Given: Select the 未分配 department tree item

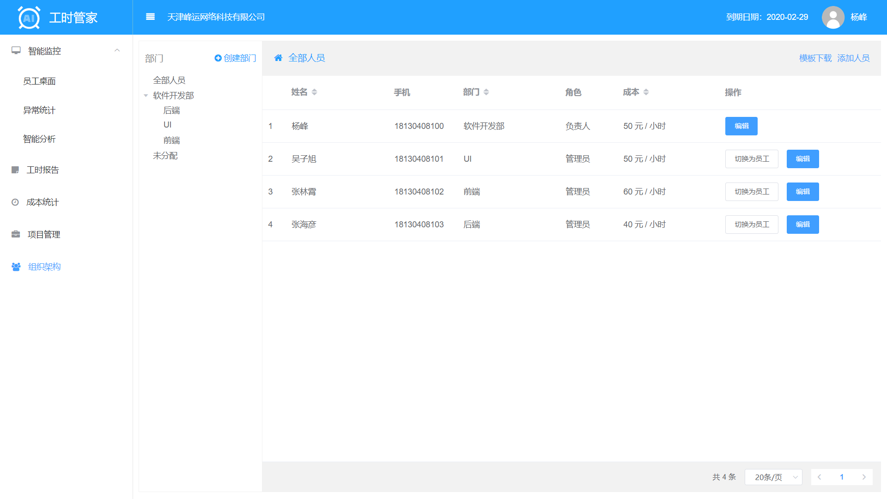Looking at the screenshot, I should 165,156.
